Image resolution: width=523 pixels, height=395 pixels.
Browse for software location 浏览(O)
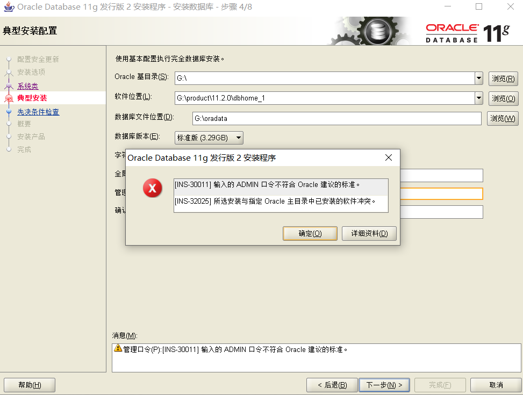503,98
